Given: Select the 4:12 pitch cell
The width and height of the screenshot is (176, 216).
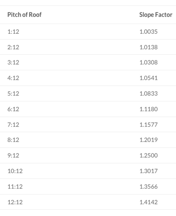Looking at the screenshot, I should pos(13,78).
